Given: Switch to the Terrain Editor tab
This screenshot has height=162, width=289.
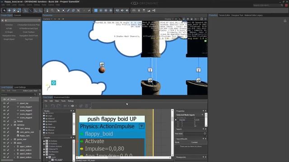Looking at the screenshot, I should coord(224,15).
